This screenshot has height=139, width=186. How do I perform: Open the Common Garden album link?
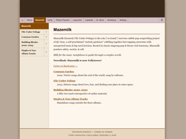[x=64, y=72]
